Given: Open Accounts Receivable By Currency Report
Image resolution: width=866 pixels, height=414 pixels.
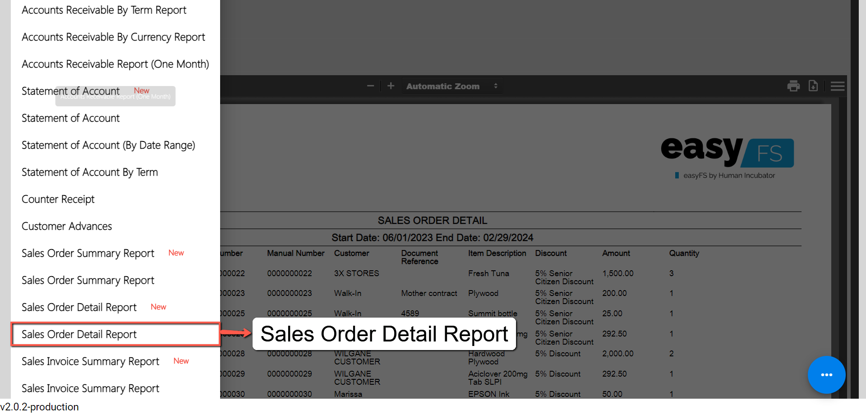Looking at the screenshot, I should tap(113, 37).
